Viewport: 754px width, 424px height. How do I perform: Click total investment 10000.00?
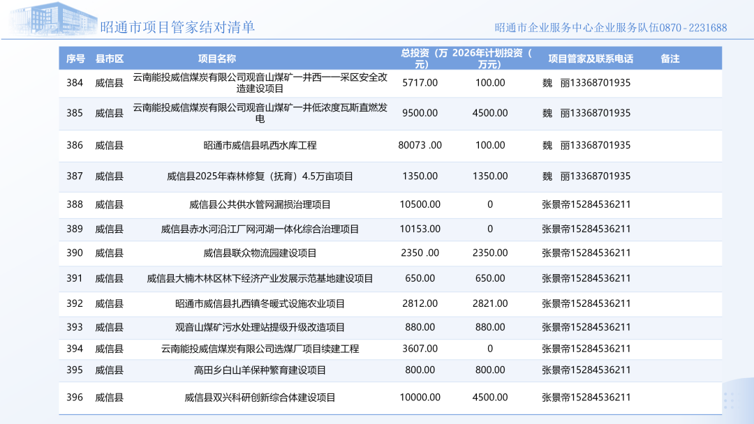pyautogui.click(x=420, y=397)
